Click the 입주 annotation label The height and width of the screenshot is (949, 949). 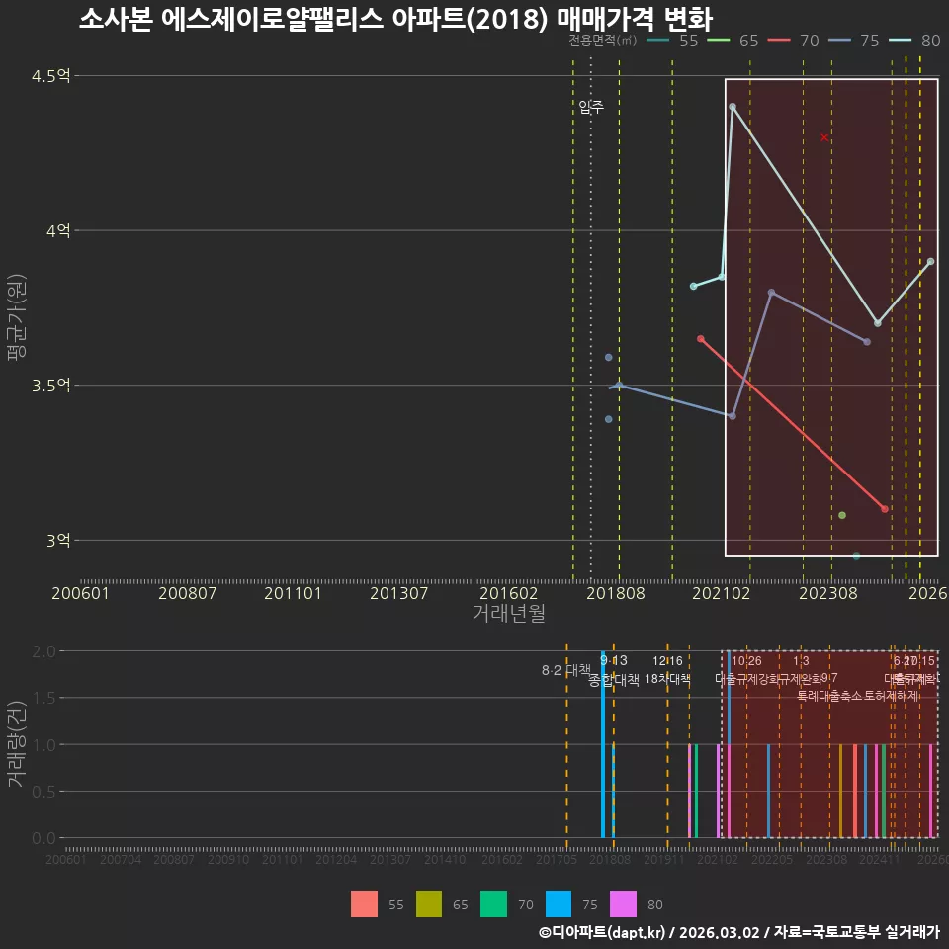[591, 107]
